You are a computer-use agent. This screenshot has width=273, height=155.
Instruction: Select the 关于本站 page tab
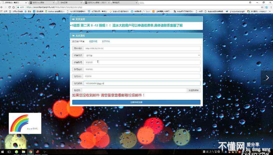click(106, 41)
